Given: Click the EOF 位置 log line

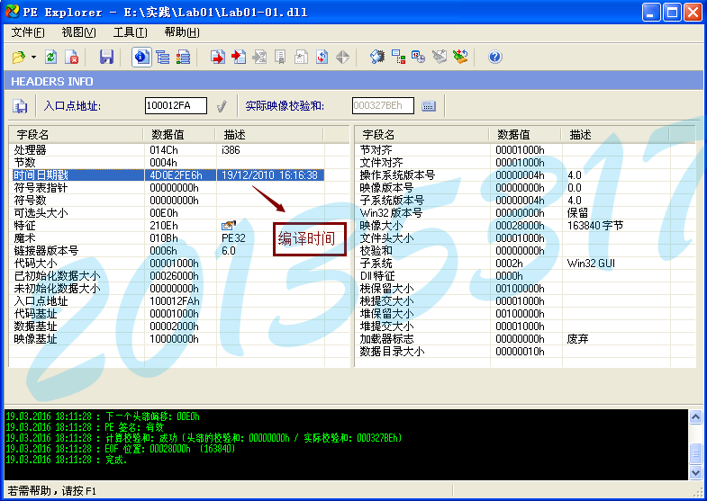Looking at the screenshot, I should (121, 449).
